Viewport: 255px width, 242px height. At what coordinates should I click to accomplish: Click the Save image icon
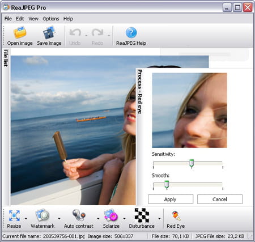point(49,32)
